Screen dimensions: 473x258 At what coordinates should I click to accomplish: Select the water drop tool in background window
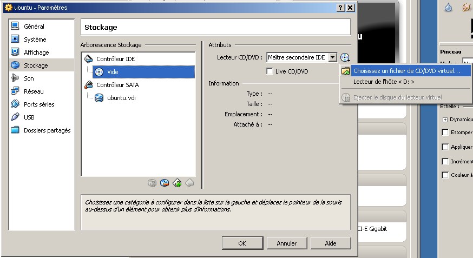point(448,7)
